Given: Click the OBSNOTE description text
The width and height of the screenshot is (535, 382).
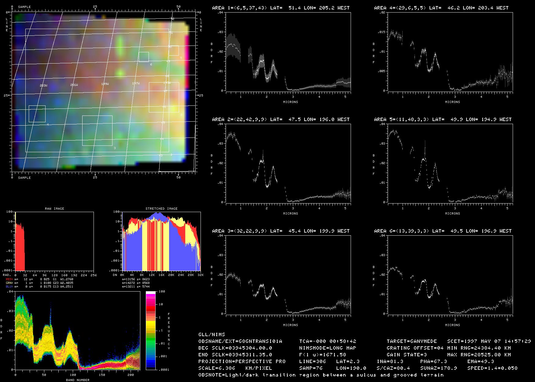Looking at the screenshot, I should click(x=321, y=375).
